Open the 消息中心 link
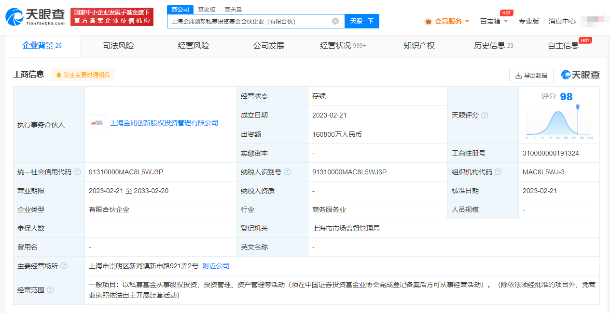 (x=562, y=21)
